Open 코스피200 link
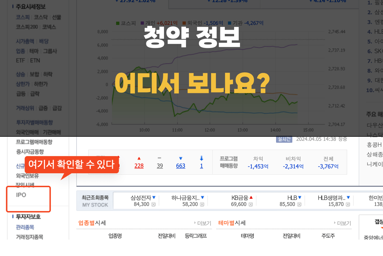 coord(27,27)
